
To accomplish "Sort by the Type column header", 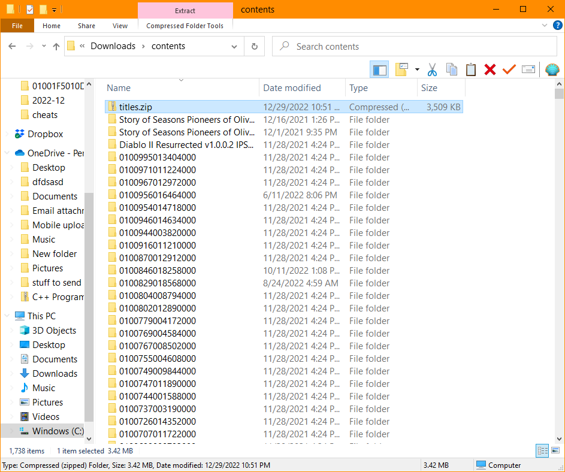I will tap(381, 88).
